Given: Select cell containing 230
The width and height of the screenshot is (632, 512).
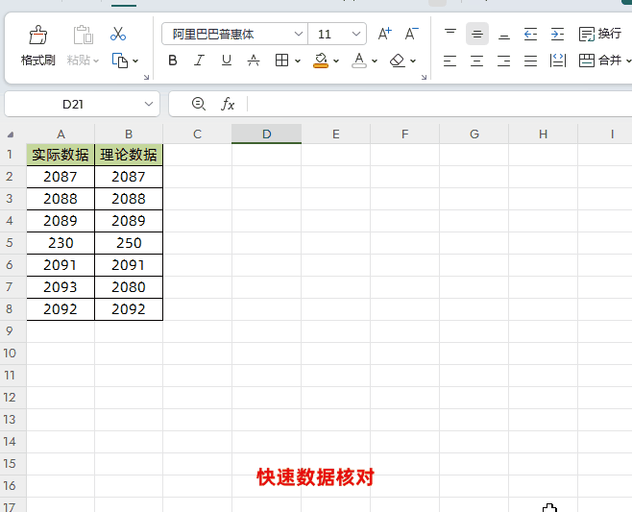Looking at the screenshot, I should tap(61, 243).
